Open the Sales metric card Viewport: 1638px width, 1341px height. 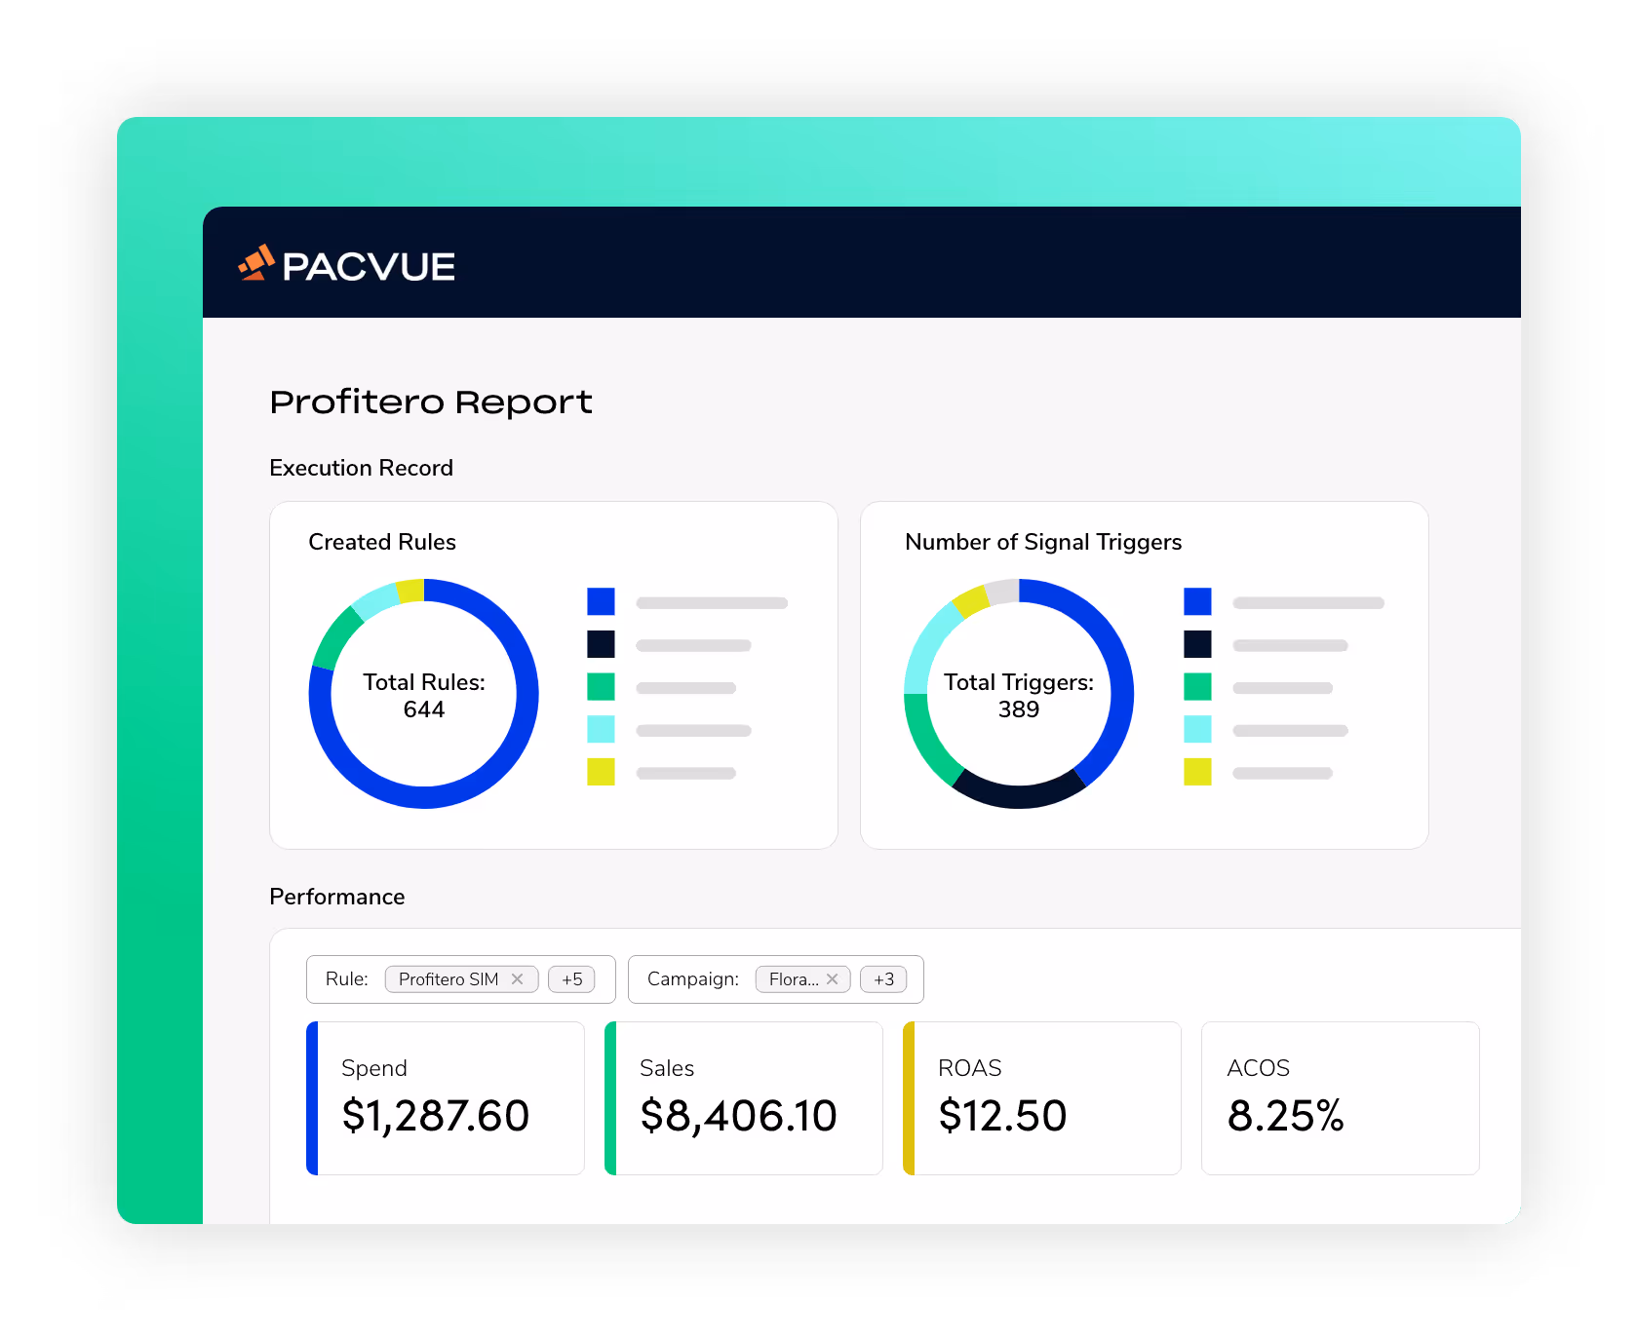tap(744, 1098)
